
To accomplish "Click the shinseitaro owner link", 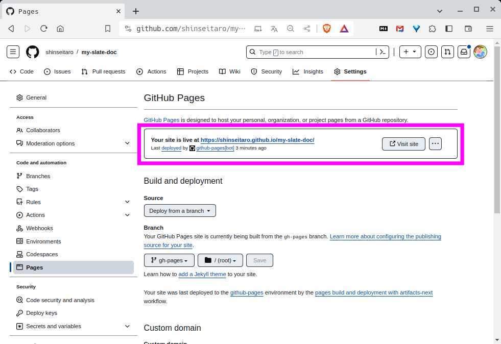I will coord(59,52).
